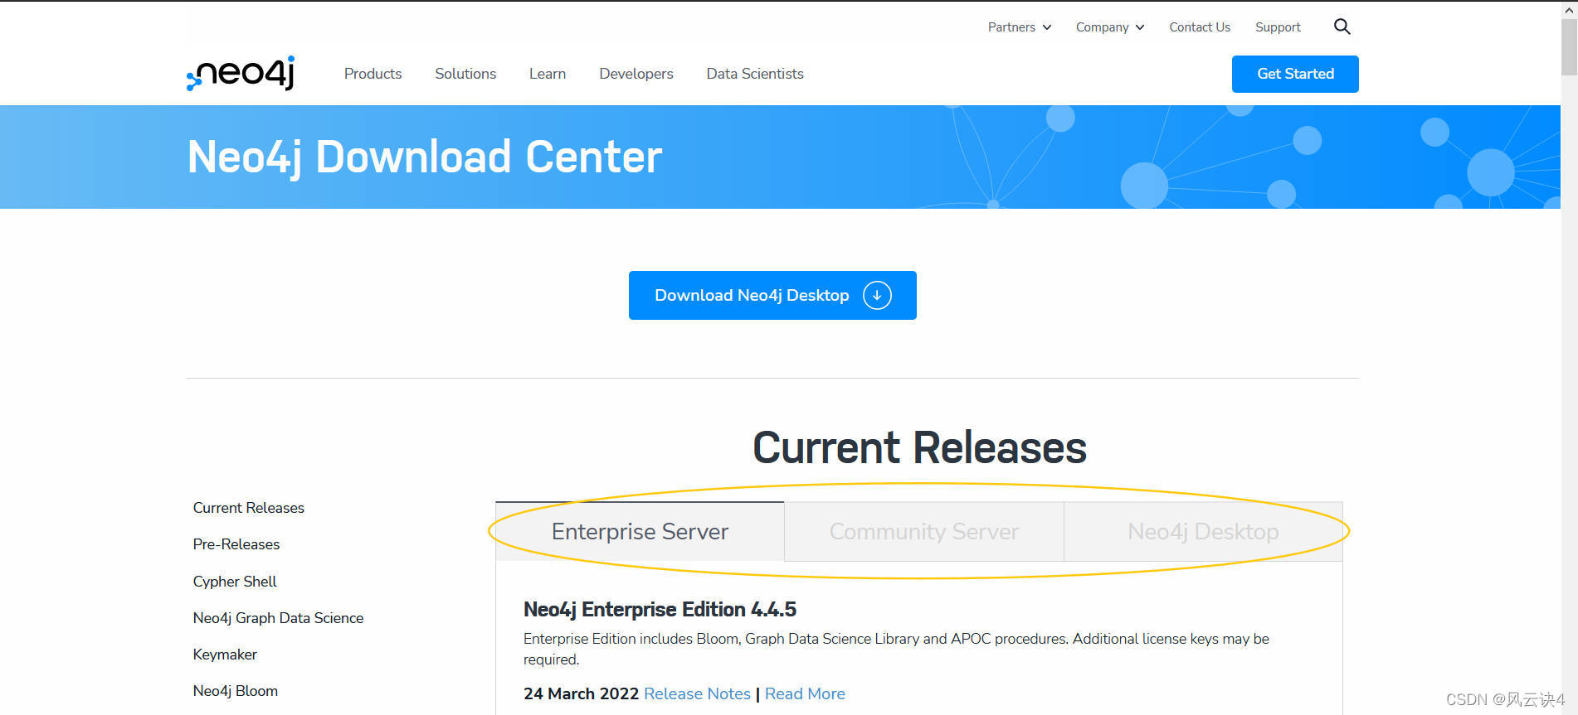1578x715 pixels.
Task: Go to Neo4j Bloom in sidebar
Action: click(236, 691)
